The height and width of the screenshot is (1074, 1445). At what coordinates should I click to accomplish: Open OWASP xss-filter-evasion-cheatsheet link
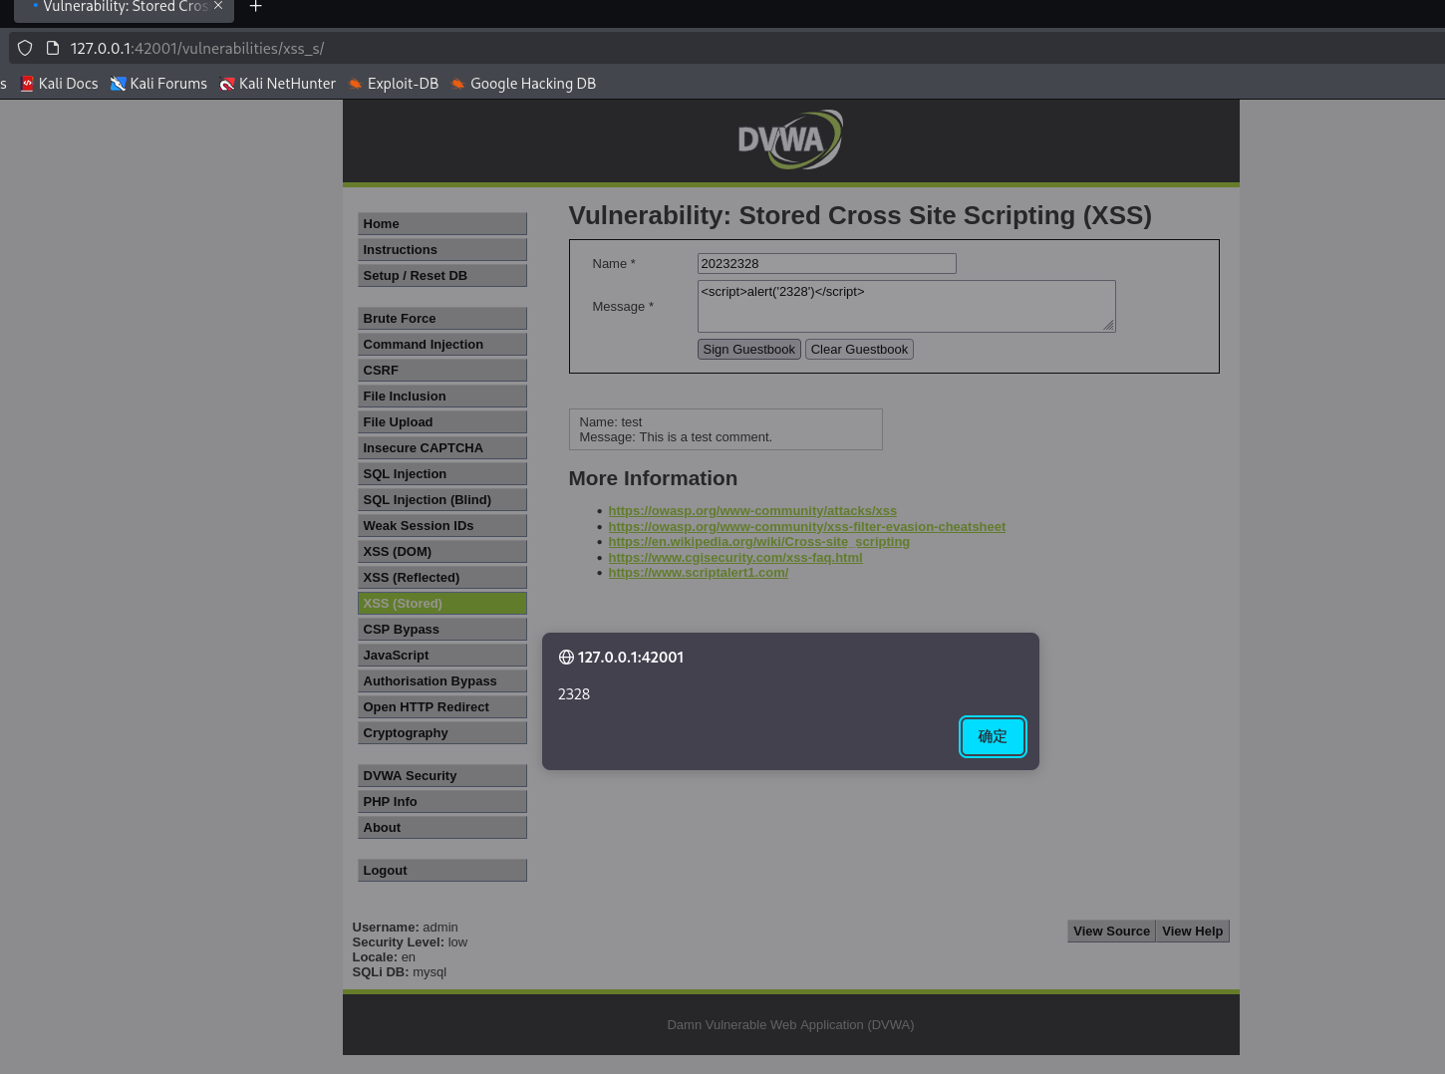tap(806, 526)
